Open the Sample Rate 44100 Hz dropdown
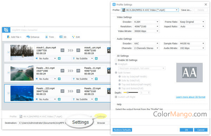Screen dimensions: 211x136 [x=192, y=43]
